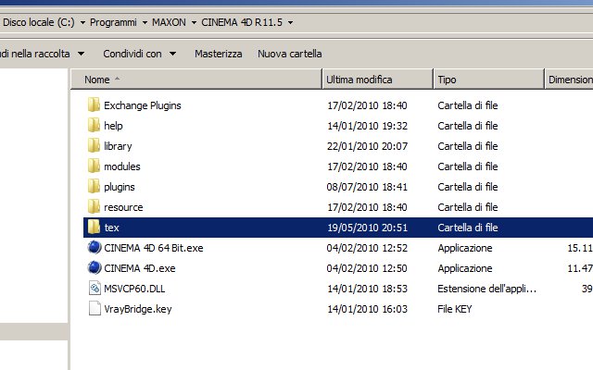Select the modules folder name
593x370 pixels.
[x=121, y=166]
